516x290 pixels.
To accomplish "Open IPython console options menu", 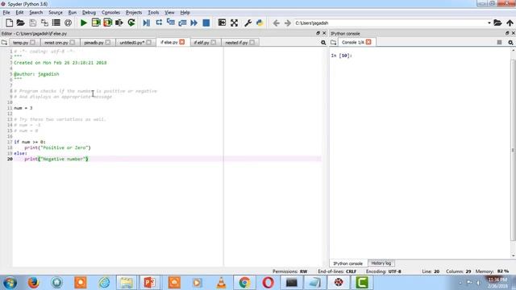I will click(510, 43).
